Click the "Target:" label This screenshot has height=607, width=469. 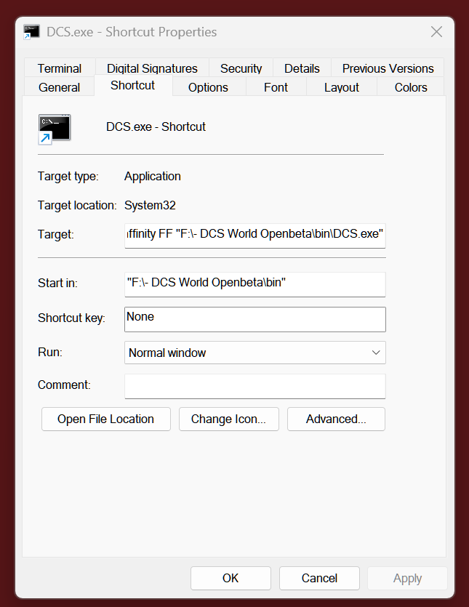[55, 234]
